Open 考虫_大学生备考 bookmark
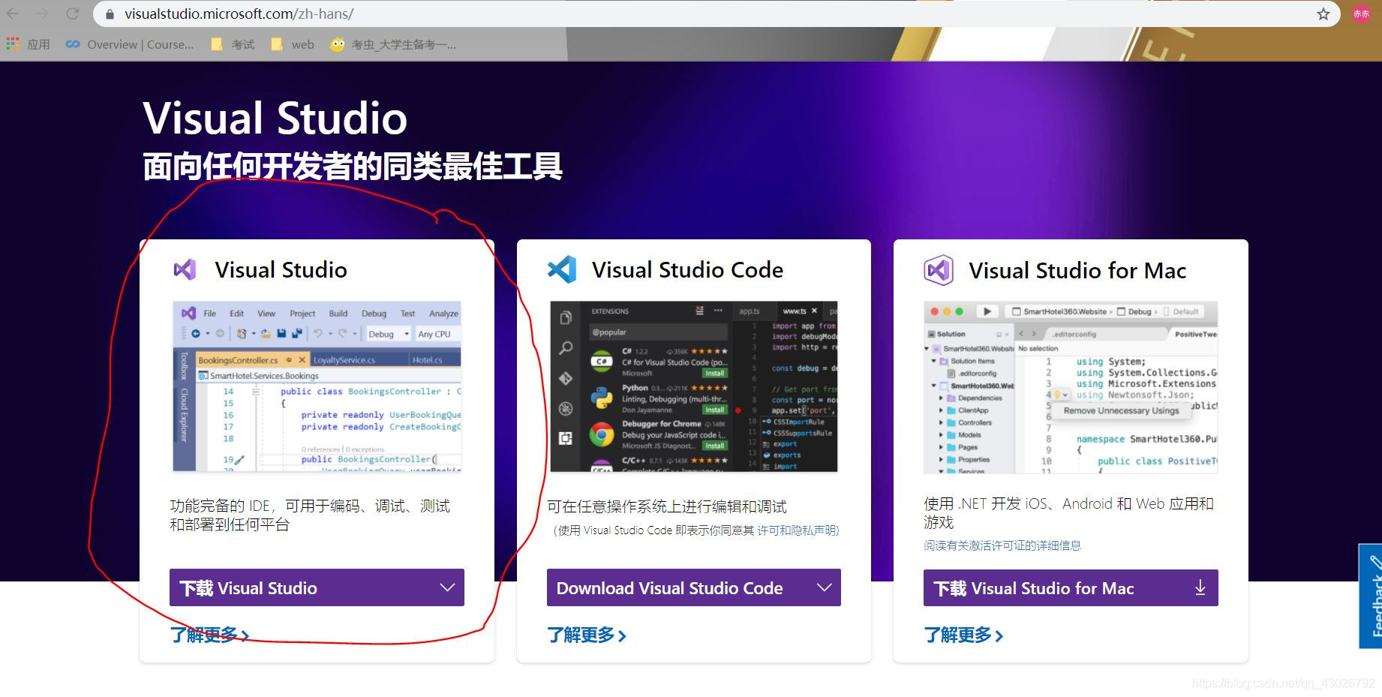1382x697 pixels. tap(393, 44)
